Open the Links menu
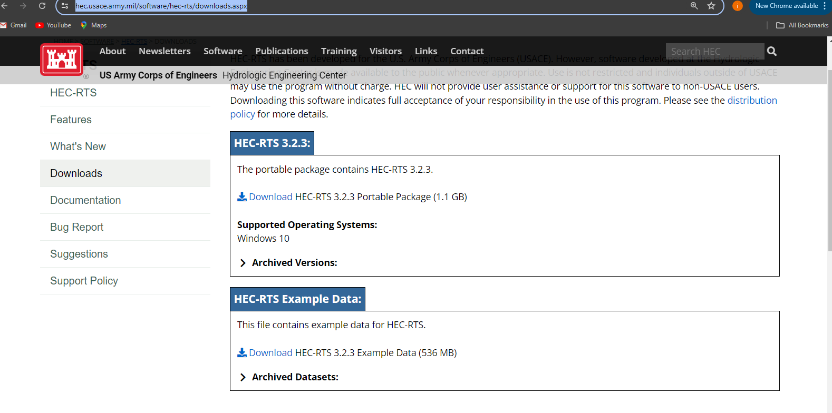This screenshot has width=832, height=413. point(426,51)
